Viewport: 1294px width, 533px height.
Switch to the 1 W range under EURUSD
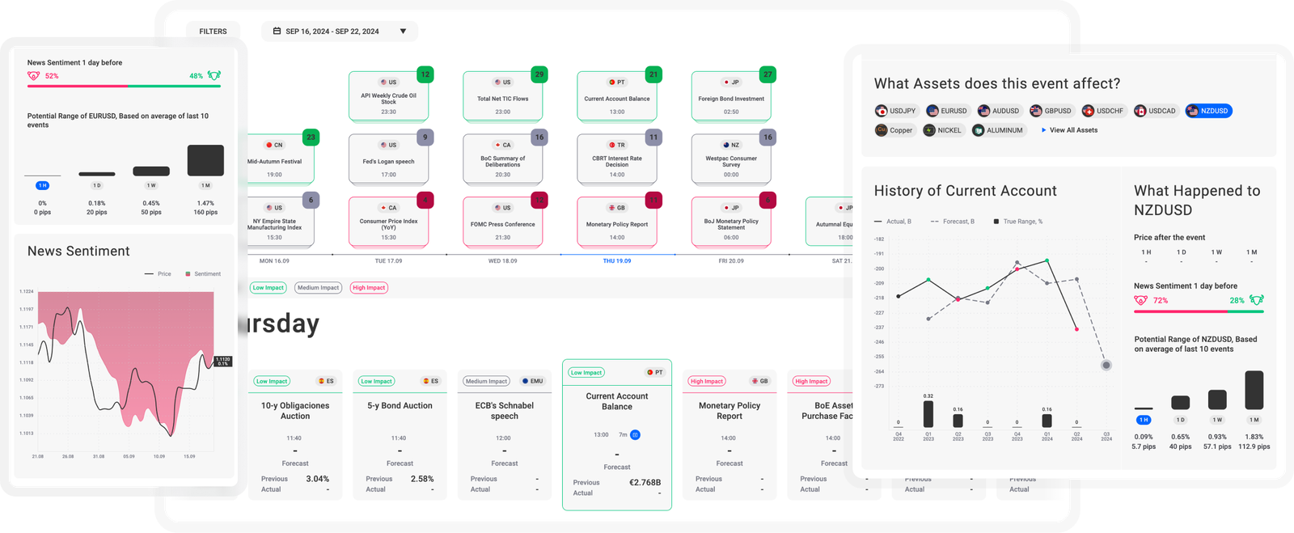(151, 185)
